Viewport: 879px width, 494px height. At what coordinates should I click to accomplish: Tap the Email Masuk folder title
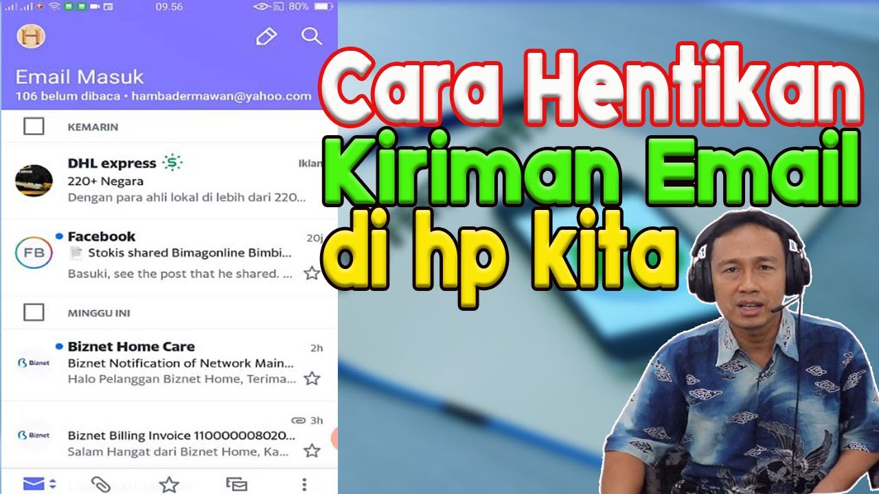pos(80,76)
